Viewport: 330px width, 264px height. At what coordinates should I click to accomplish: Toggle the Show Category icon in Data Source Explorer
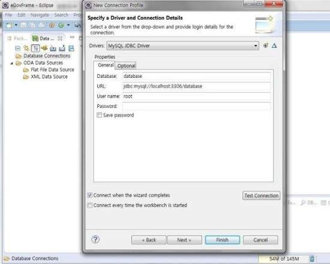click(35, 48)
